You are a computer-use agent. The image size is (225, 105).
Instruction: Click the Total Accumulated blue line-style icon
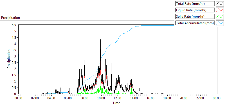220,23
